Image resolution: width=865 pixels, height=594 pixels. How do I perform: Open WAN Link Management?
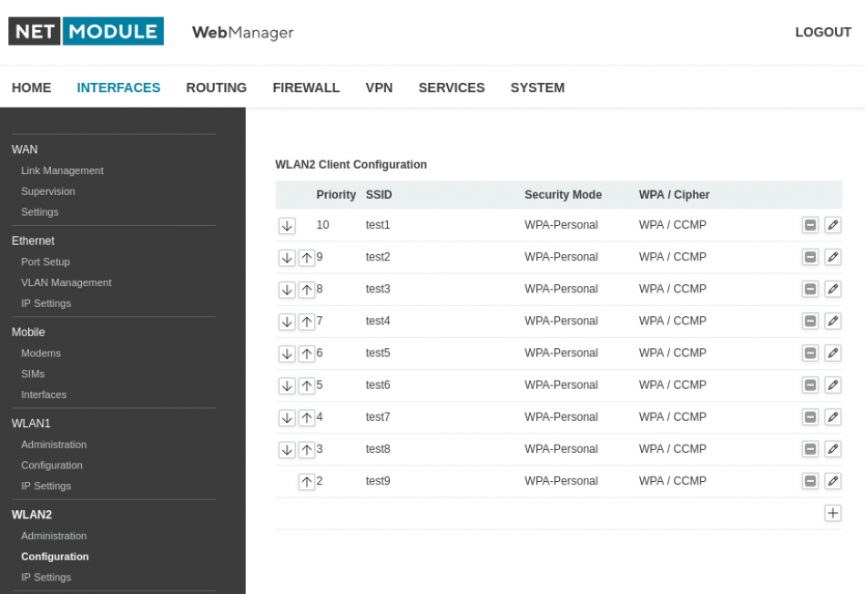click(62, 170)
